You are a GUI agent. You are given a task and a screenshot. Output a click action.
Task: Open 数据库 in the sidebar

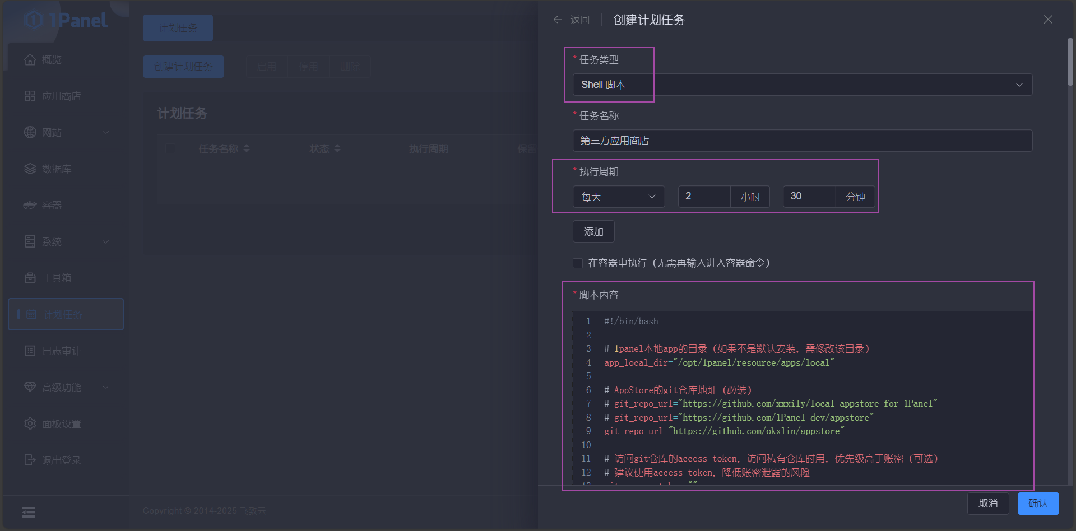(66, 169)
